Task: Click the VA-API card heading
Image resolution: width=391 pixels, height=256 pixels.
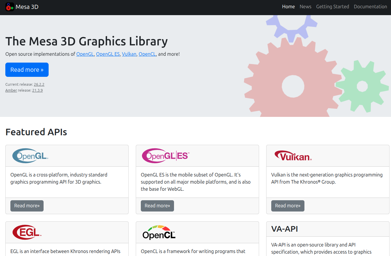Action: coord(285,229)
